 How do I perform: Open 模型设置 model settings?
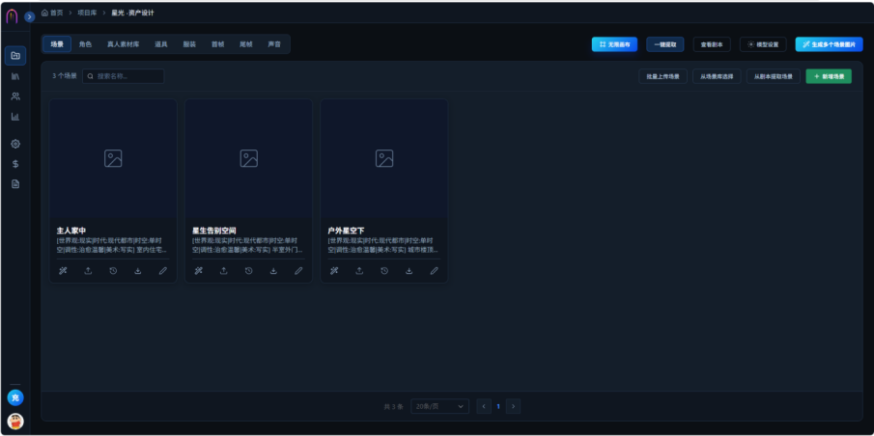[763, 44]
